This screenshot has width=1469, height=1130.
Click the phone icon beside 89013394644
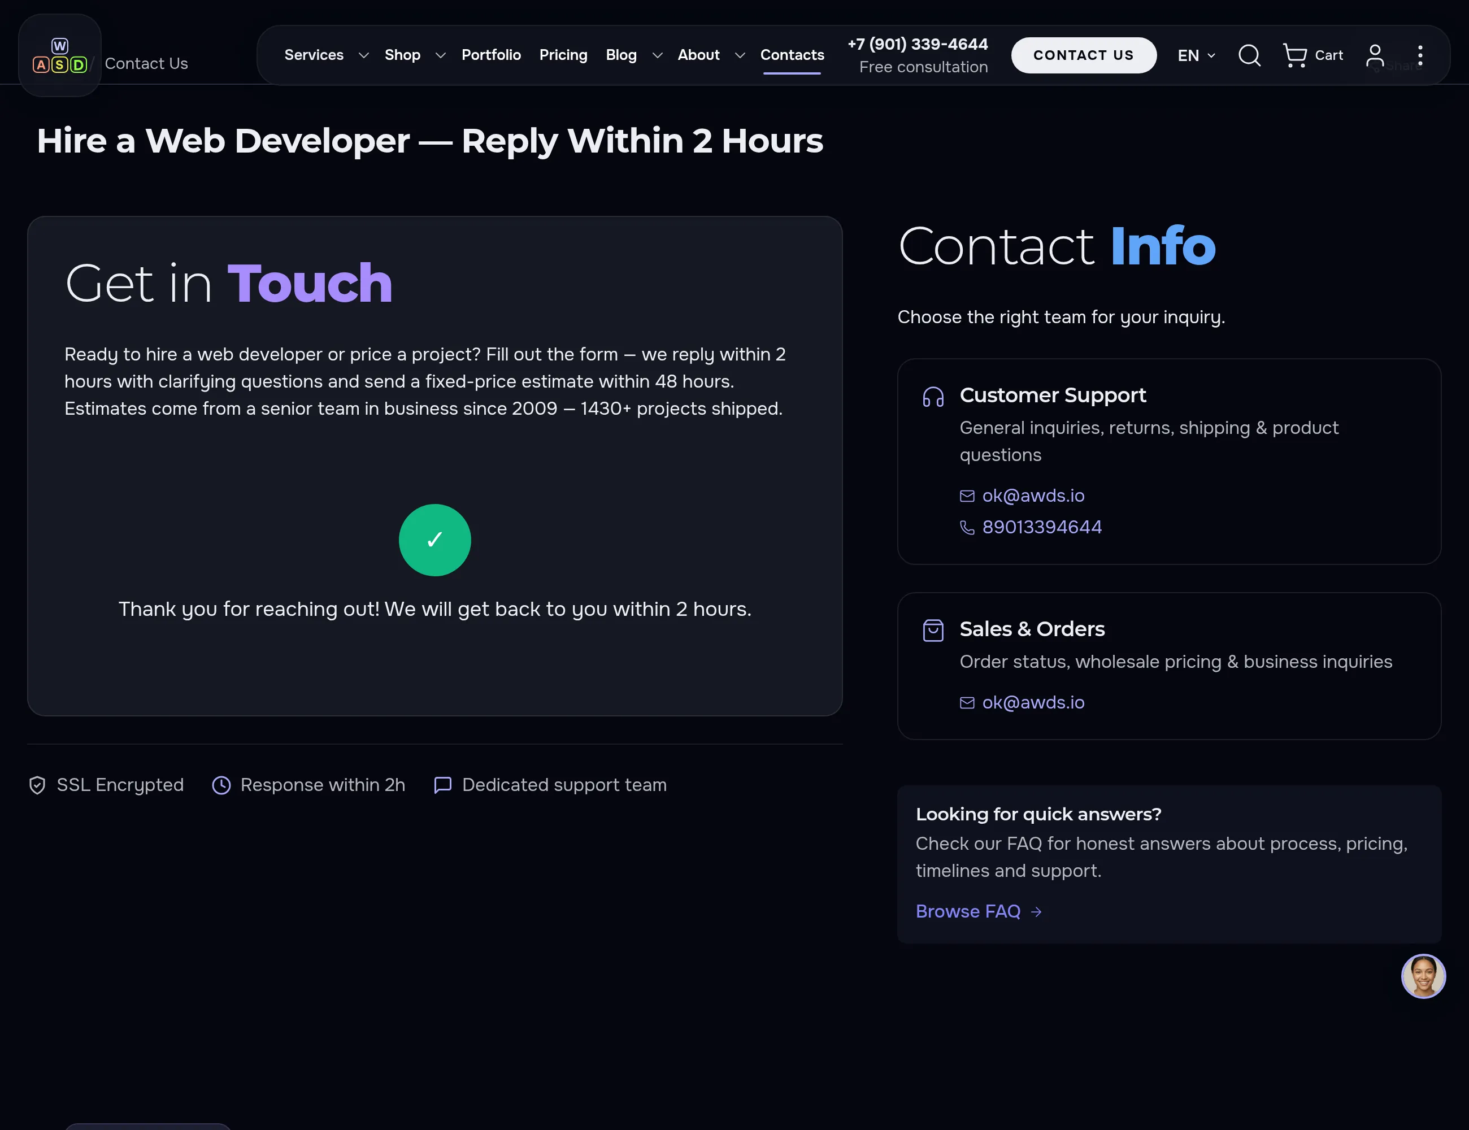point(967,527)
